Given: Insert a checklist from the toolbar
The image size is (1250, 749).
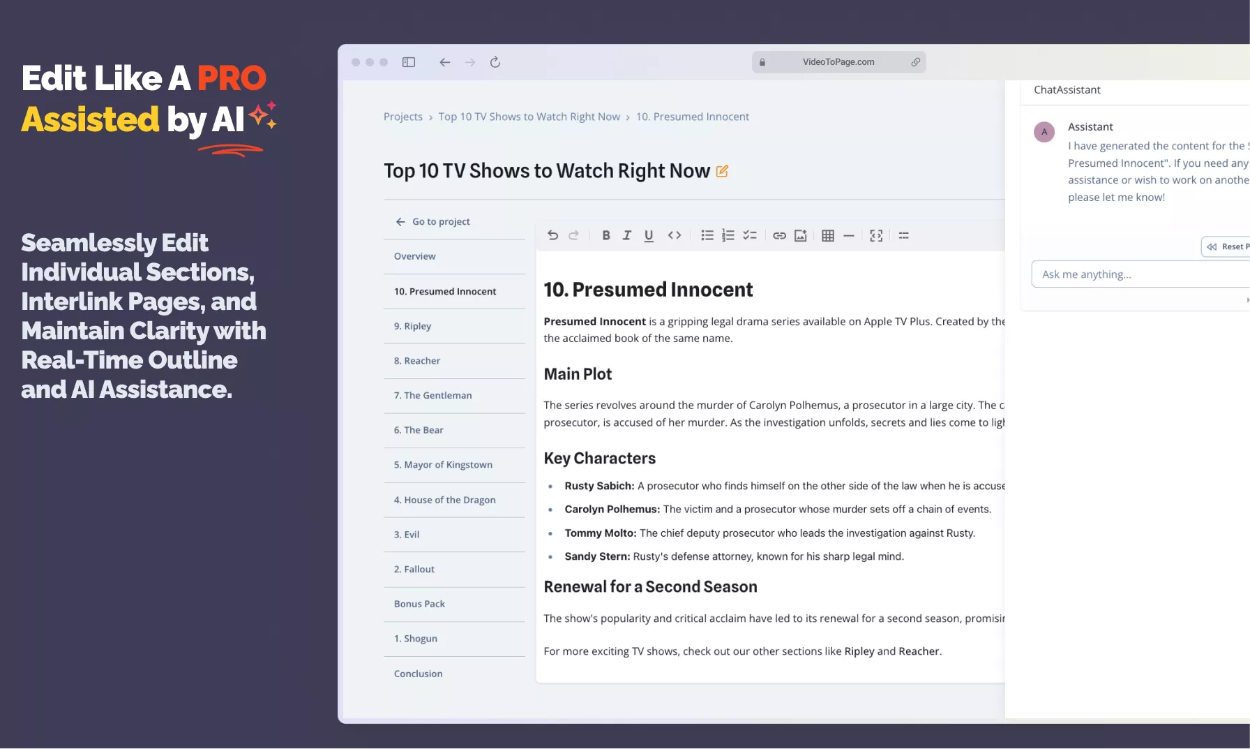Looking at the screenshot, I should pos(749,235).
